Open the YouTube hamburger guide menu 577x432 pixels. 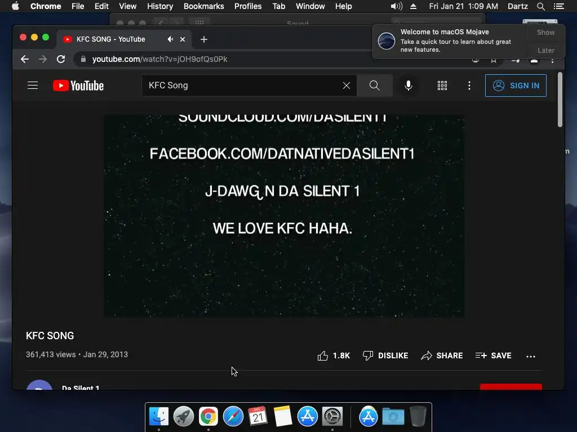tap(33, 85)
